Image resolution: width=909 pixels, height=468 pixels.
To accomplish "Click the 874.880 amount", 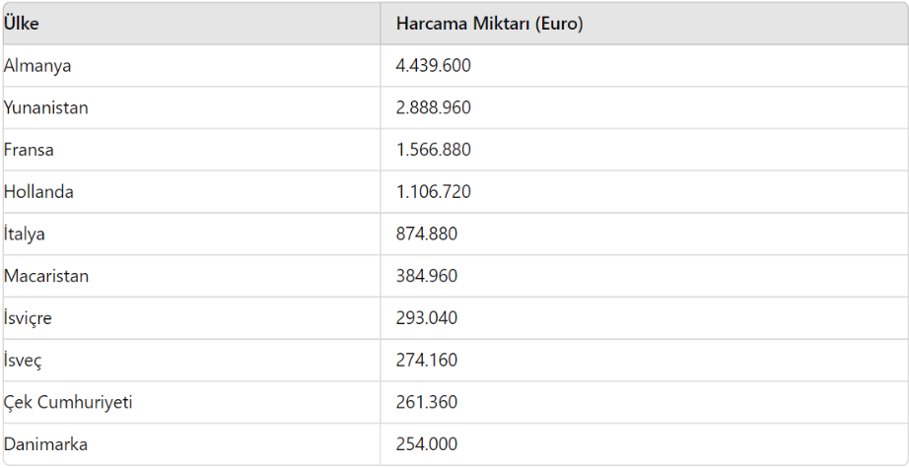I will coord(427,234).
